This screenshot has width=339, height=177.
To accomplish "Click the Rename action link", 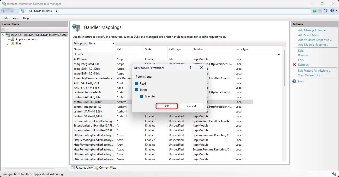I will [303, 55].
